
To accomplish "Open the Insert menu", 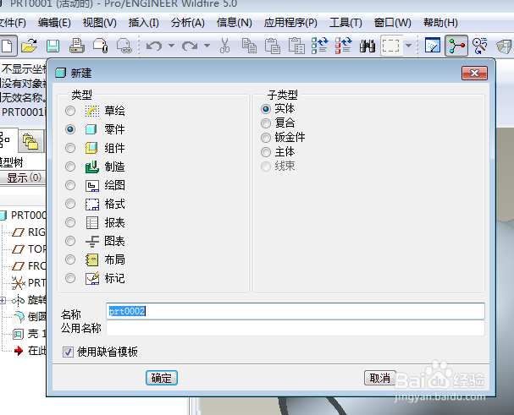I will point(144,23).
